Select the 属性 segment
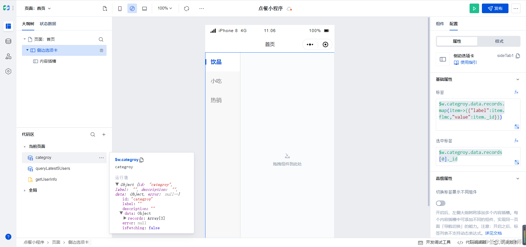Viewport: 526px width, 247px height. [457, 41]
